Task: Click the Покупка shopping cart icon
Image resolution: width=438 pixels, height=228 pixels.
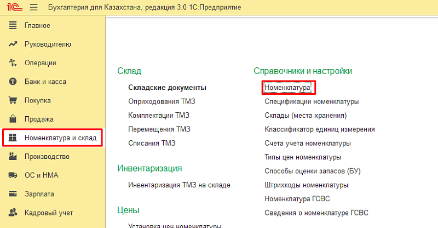Action: tap(13, 100)
